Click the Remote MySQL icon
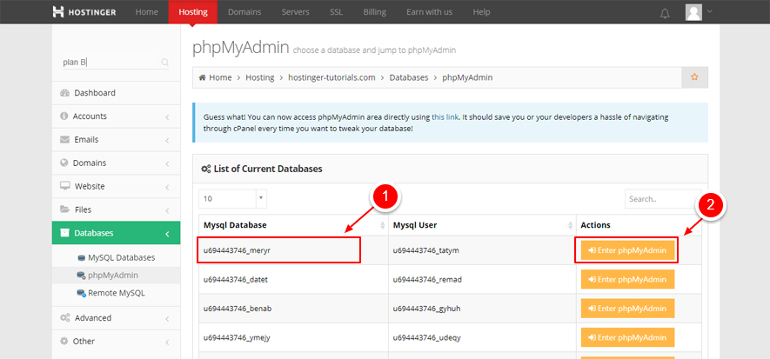The image size is (770, 359). (x=82, y=293)
